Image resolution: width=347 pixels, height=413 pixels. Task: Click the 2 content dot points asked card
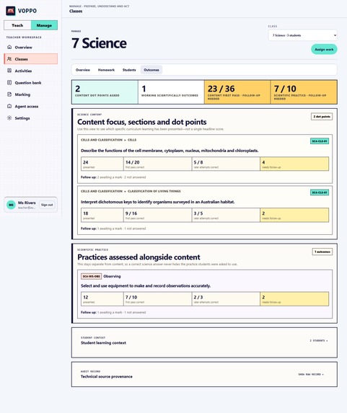point(105,92)
